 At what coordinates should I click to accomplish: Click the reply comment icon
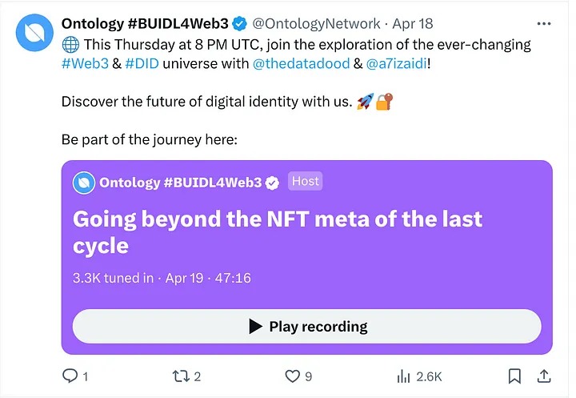(x=70, y=375)
